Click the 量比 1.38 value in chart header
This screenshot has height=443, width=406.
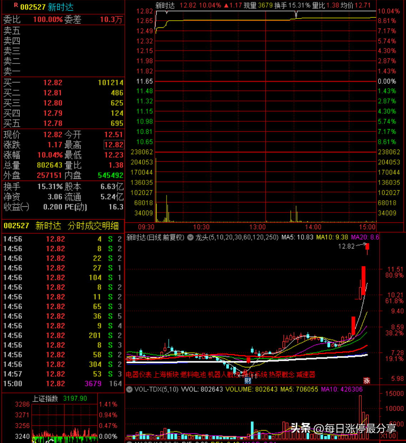(325, 5)
